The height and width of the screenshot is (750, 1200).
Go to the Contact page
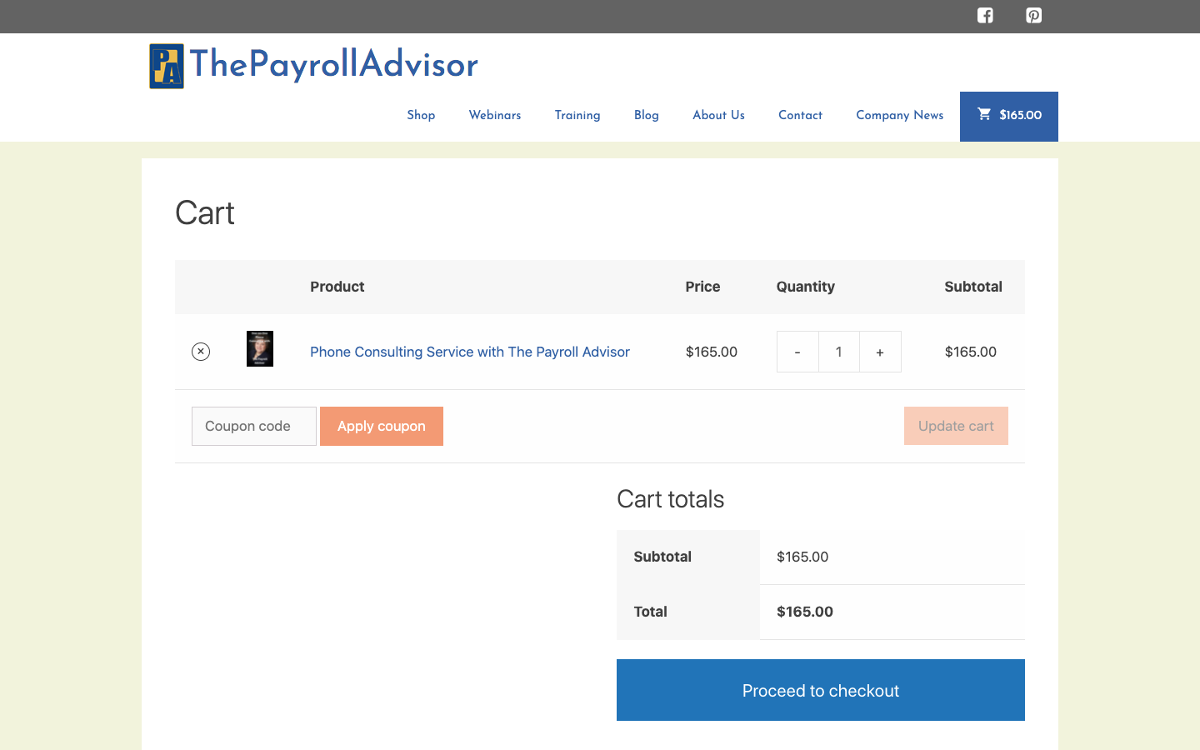[800, 115]
